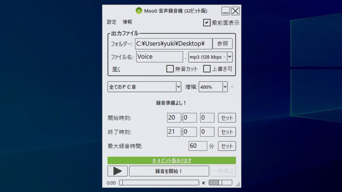Click the play triangle button

(118, 171)
